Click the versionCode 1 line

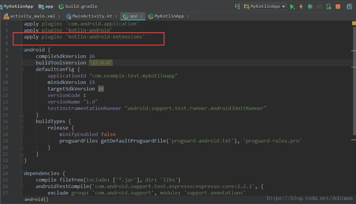pyautogui.click(x=67, y=95)
